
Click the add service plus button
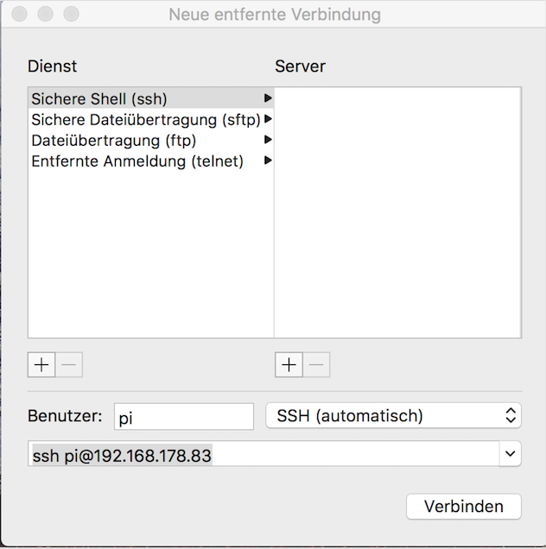(41, 365)
